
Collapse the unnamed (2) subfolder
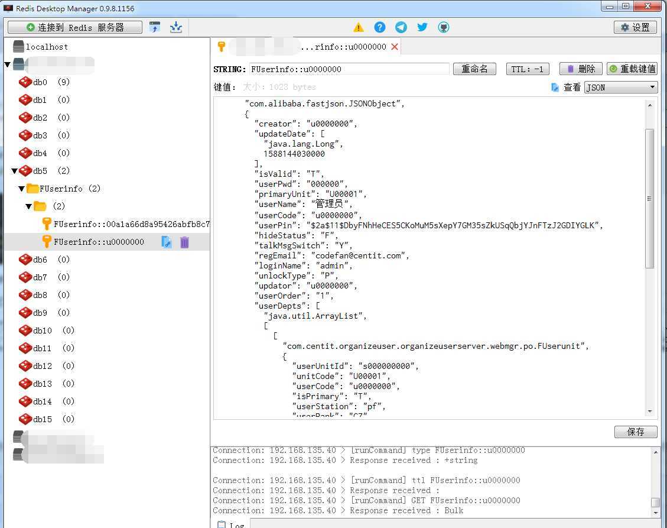(28, 206)
